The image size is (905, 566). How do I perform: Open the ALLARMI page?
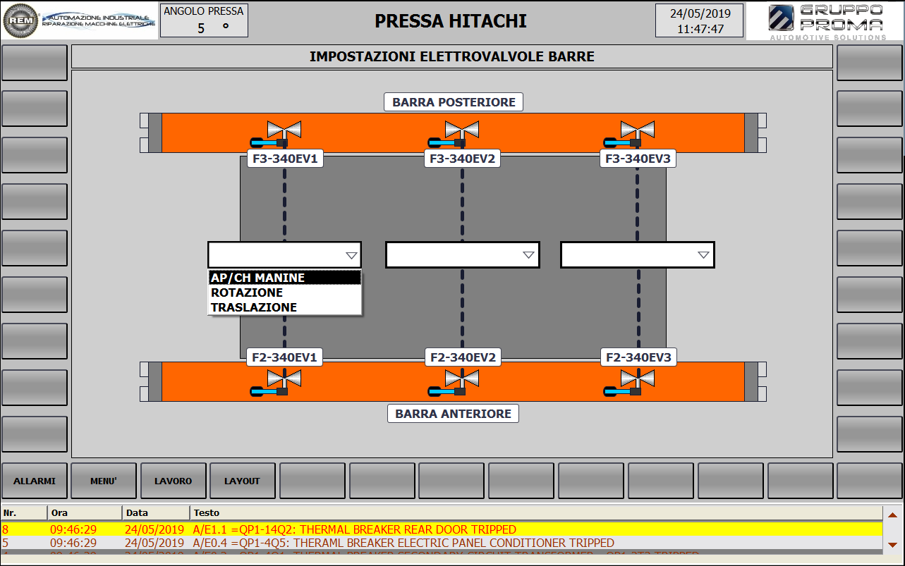(x=35, y=481)
